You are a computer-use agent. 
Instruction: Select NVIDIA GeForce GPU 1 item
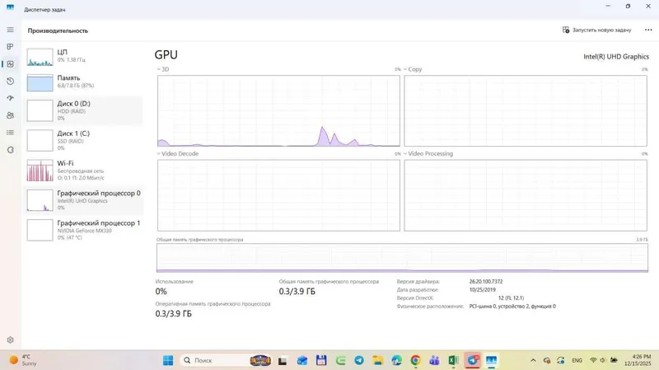click(x=83, y=230)
